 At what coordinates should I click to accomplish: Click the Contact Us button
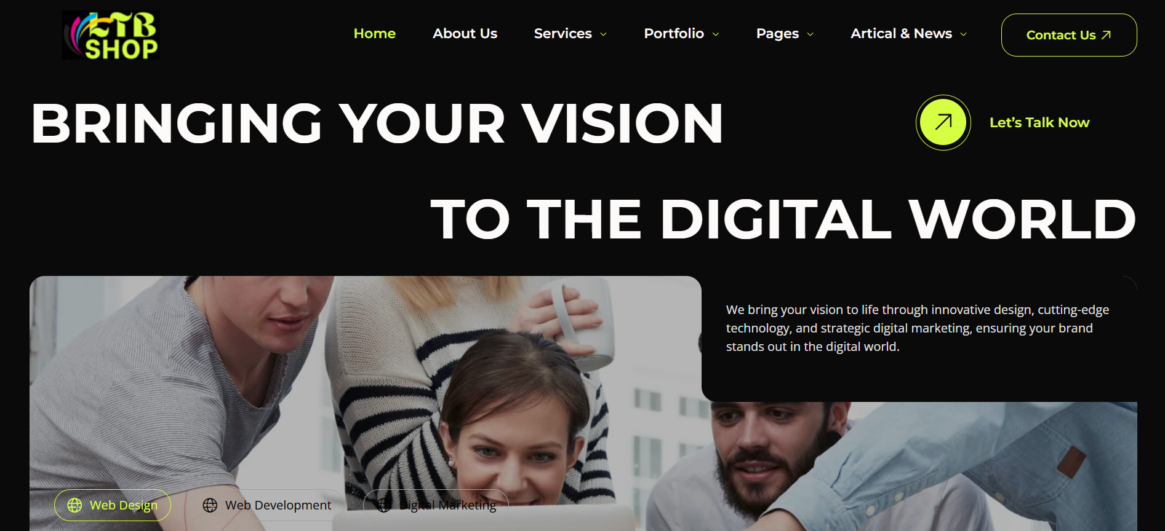[1069, 35]
